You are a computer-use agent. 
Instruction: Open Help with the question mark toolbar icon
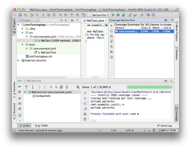[141, 15]
